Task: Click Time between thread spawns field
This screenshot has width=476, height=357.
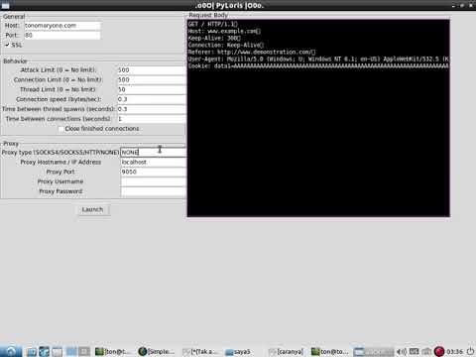Action: pyautogui.click(x=152, y=109)
